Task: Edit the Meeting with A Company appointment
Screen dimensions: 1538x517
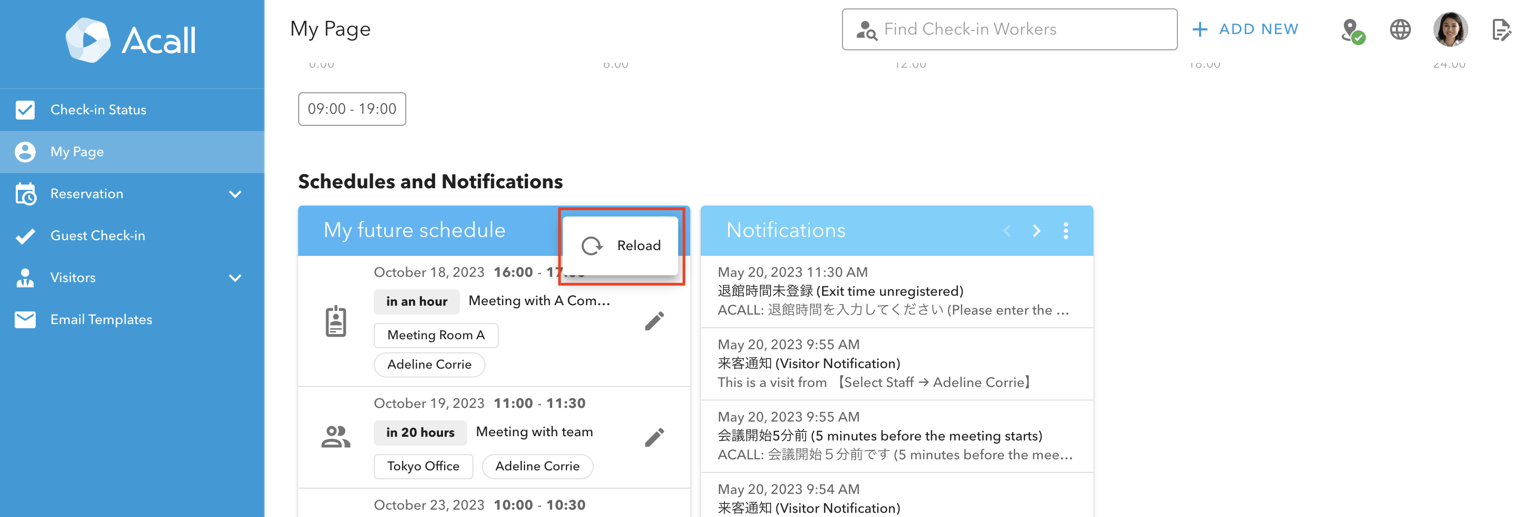Action: (x=654, y=321)
